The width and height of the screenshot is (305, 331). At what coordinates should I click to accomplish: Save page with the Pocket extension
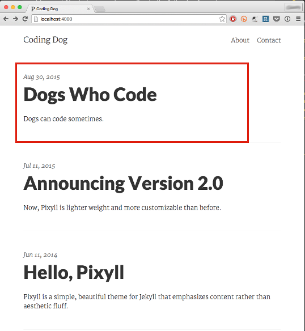click(277, 19)
